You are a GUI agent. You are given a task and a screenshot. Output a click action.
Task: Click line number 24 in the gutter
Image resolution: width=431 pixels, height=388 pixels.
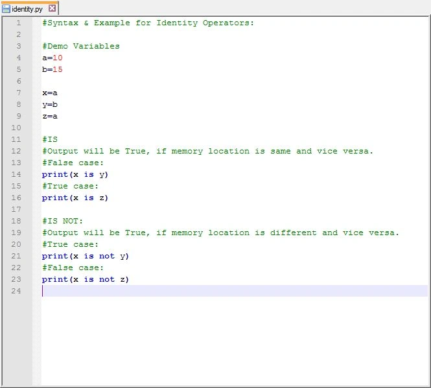tap(16, 291)
